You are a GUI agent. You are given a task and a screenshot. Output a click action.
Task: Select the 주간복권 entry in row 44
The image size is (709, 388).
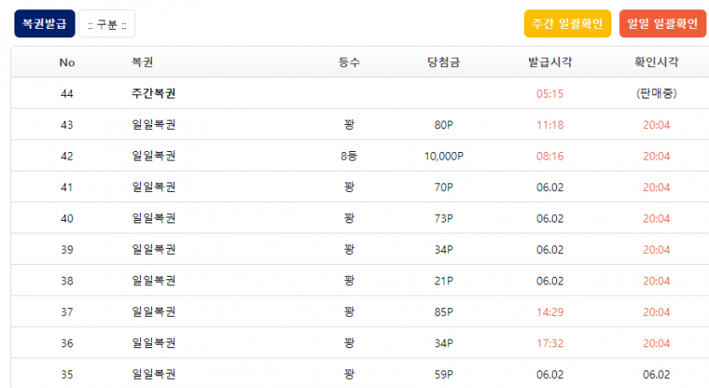pos(154,93)
